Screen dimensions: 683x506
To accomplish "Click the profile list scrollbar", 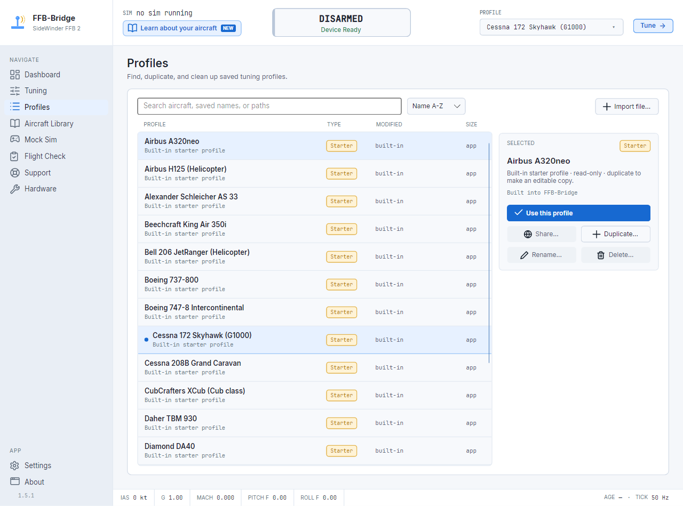I will (x=489, y=253).
